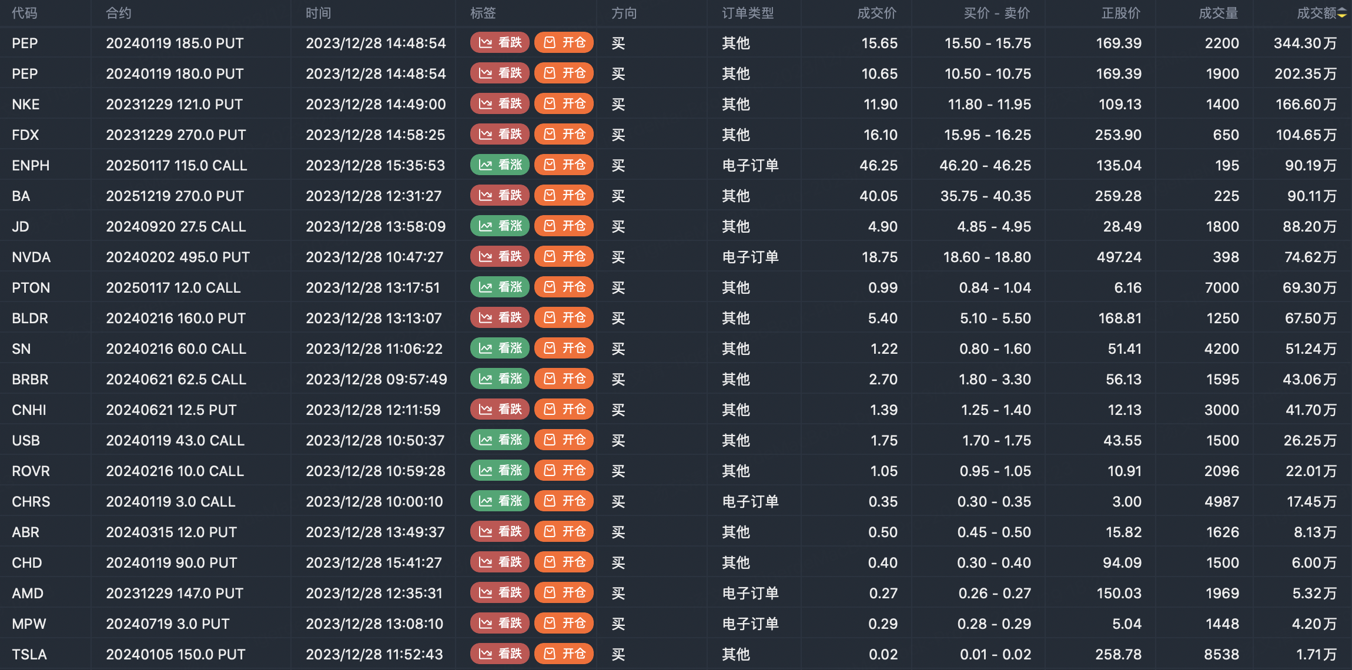The height and width of the screenshot is (670, 1352).
Task: Click stock price 497.24
Action: (x=1119, y=257)
